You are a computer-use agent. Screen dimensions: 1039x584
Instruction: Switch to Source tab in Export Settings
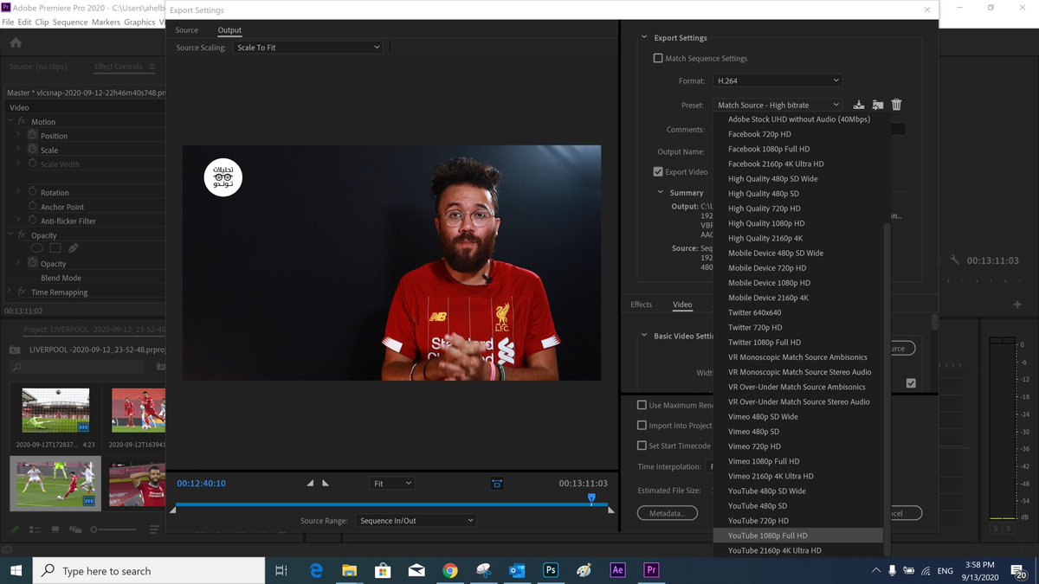(x=186, y=30)
